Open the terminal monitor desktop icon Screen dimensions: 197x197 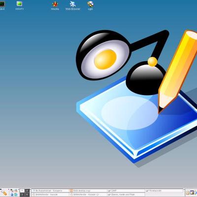[2, 6]
